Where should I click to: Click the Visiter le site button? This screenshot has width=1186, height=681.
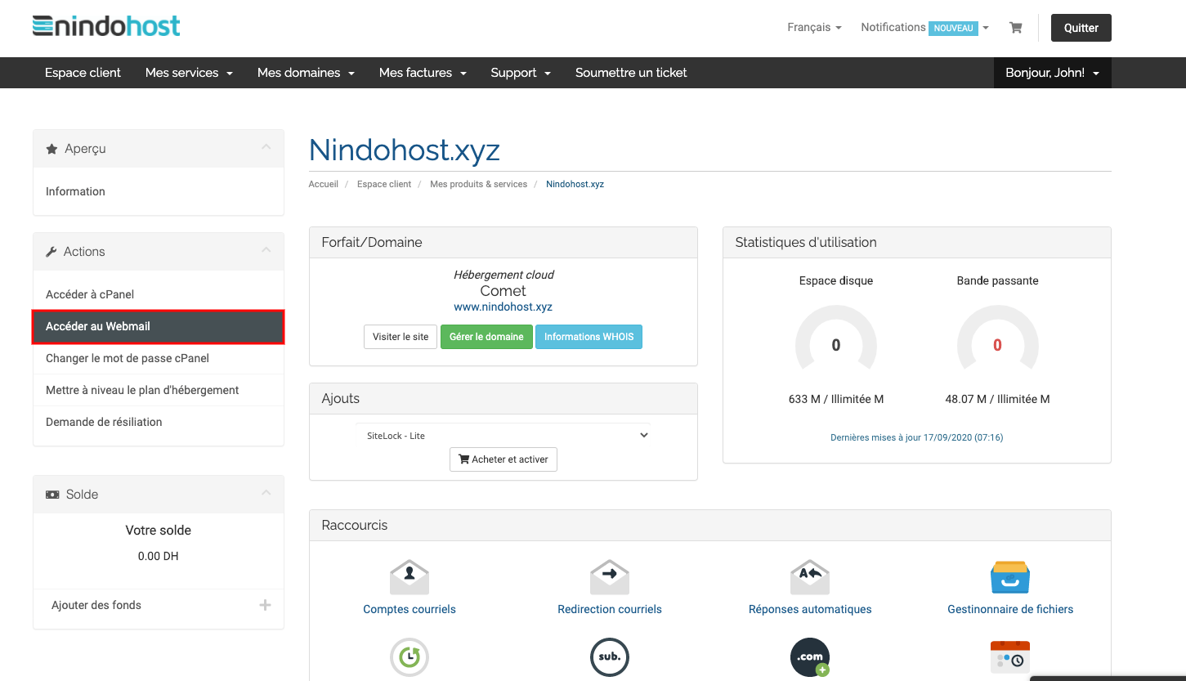pyautogui.click(x=401, y=337)
